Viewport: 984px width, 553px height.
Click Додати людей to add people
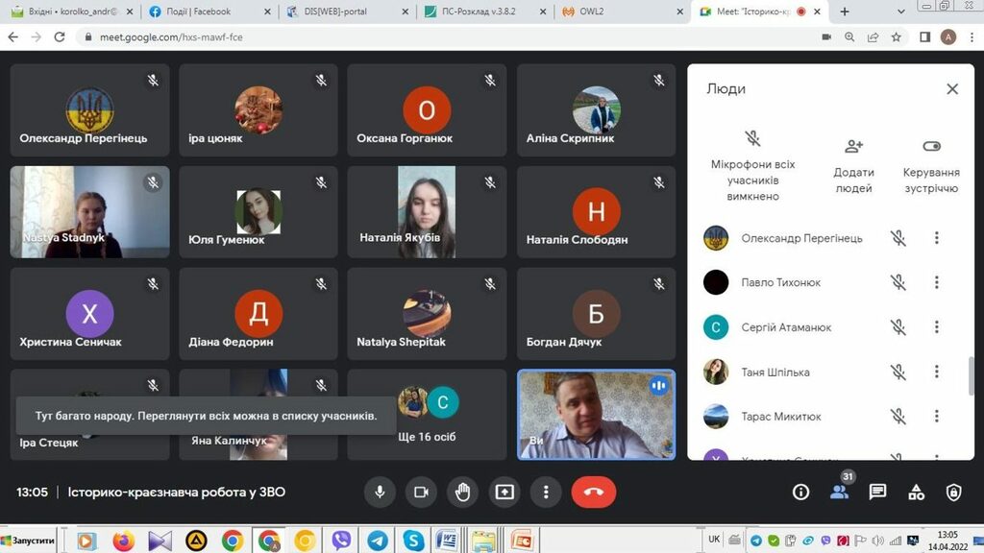[x=853, y=165]
